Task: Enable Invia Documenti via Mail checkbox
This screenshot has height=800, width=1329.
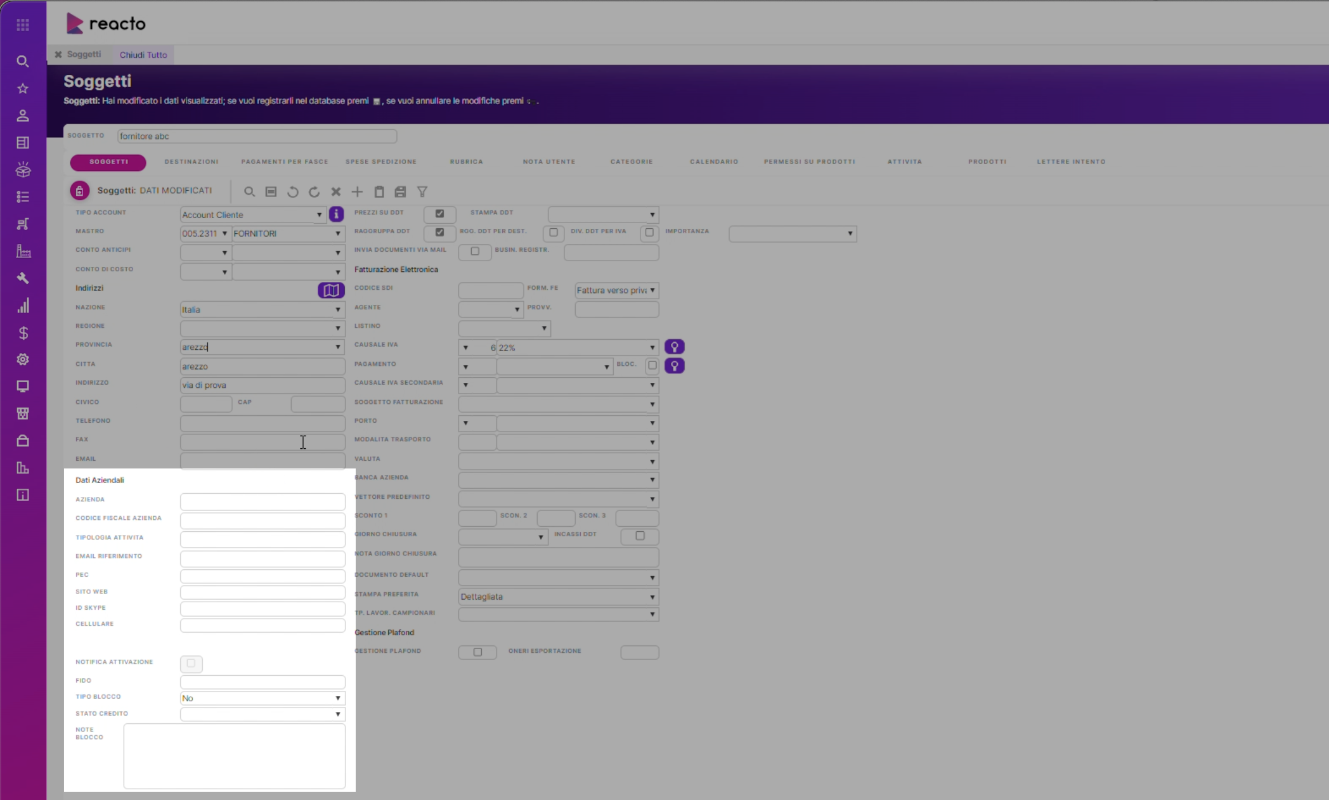Action: pyautogui.click(x=475, y=251)
